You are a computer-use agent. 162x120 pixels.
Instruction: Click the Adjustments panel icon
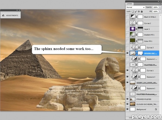click(x=3, y=15)
